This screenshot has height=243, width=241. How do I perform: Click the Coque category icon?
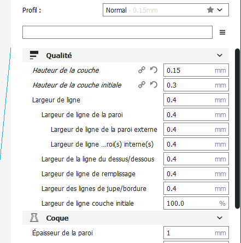pyautogui.click(x=34, y=218)
